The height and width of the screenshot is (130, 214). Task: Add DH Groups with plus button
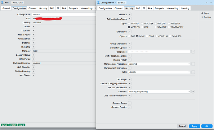pyautogui.click(x=130, y=80)
